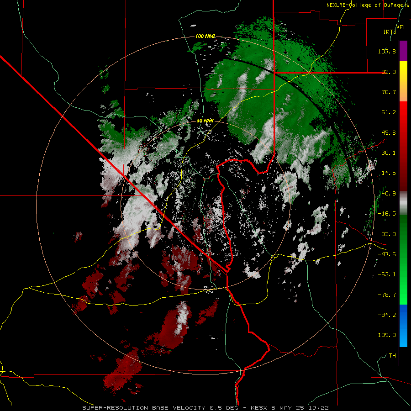The width and height of the screenshot is (411, 411).
Task: Click the 14.5 legend value
Action: point(389,173)
